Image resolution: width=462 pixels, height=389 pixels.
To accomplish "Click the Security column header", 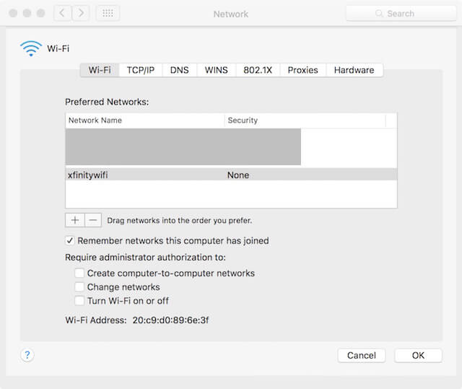I will (x=305, y=120).
